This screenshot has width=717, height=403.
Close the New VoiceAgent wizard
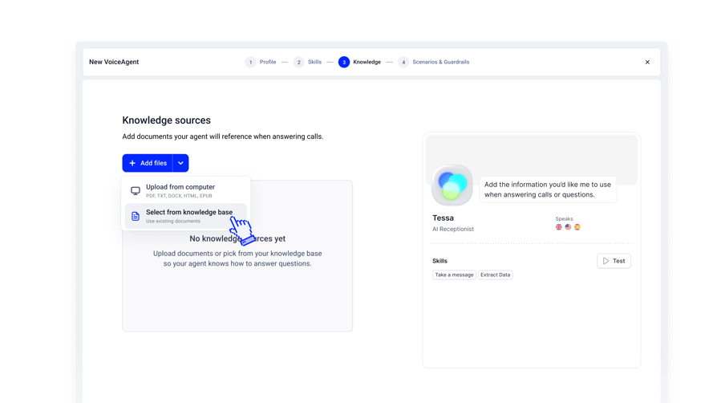(x=647, y=62)
